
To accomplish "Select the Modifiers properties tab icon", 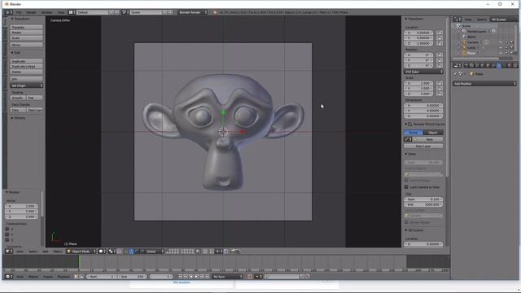I will tap(499, 65).
